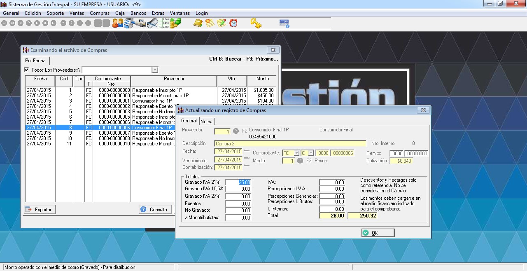Click the alarm clock toolbar icon
Image resolution: width=527 pixels, height=271 pixels.
[x=233, y=23]
